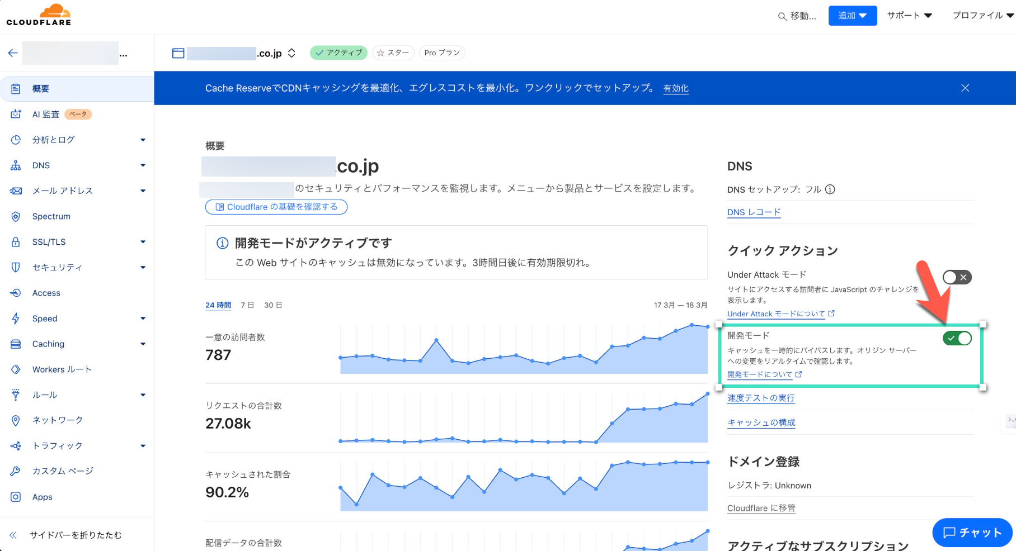
Task: Expand the Speed section arrow
Action: [x=143, y=319]
